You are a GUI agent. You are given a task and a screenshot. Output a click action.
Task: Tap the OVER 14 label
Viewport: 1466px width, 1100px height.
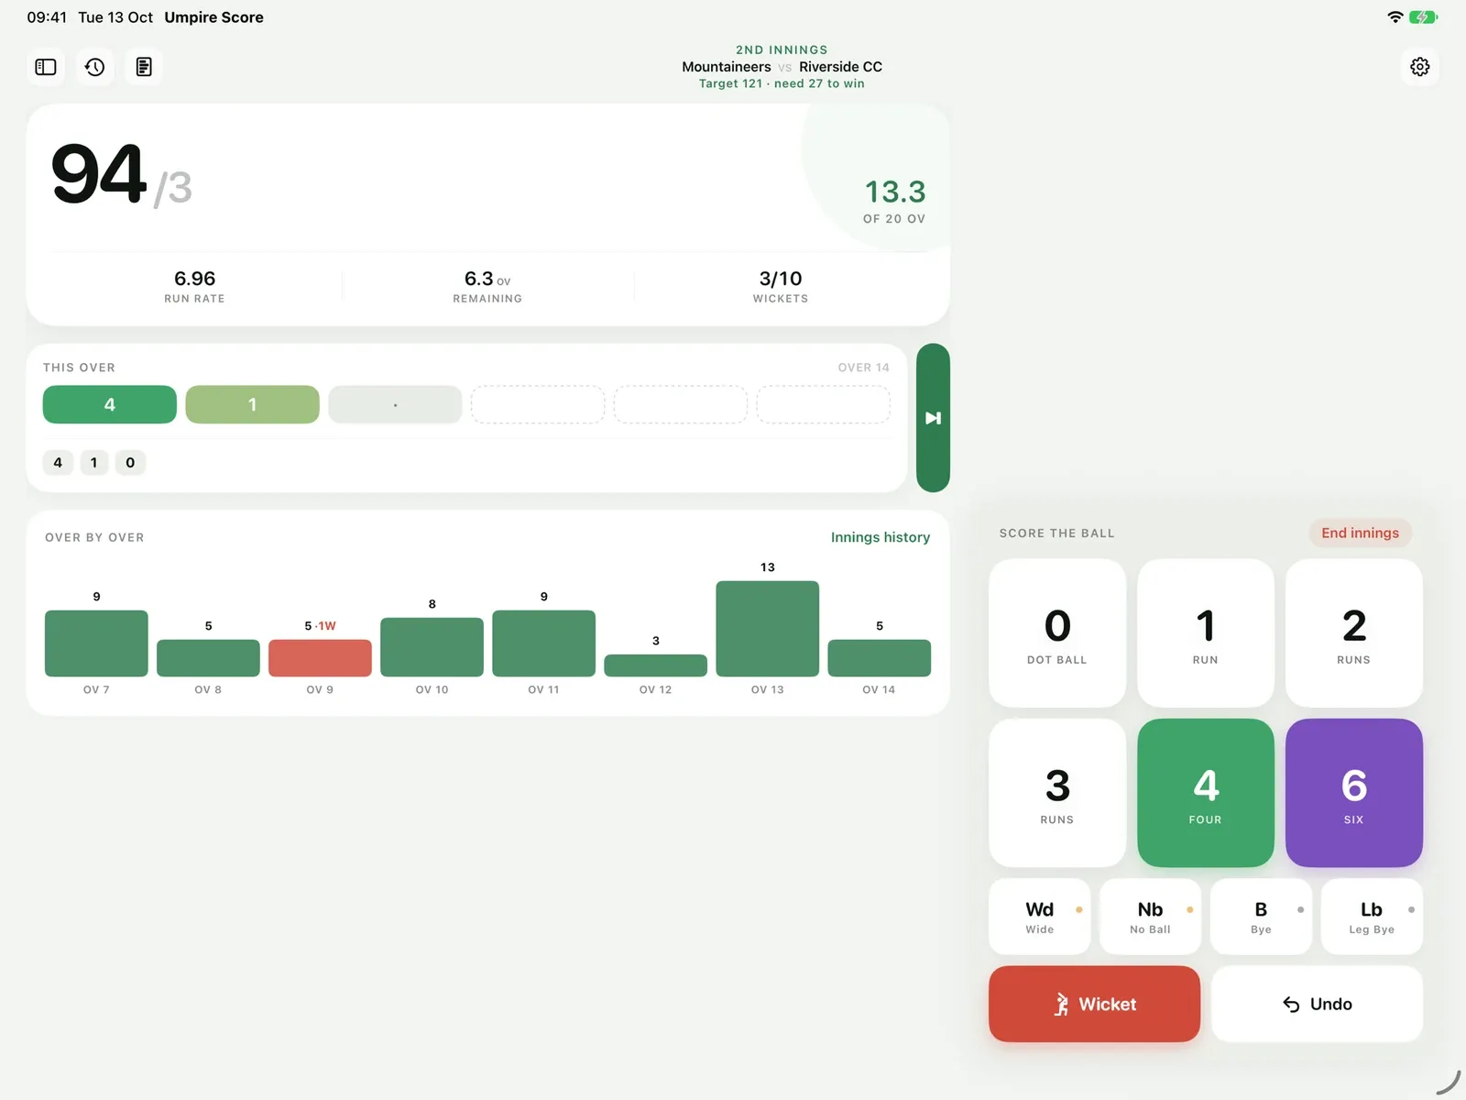(863, 368)
